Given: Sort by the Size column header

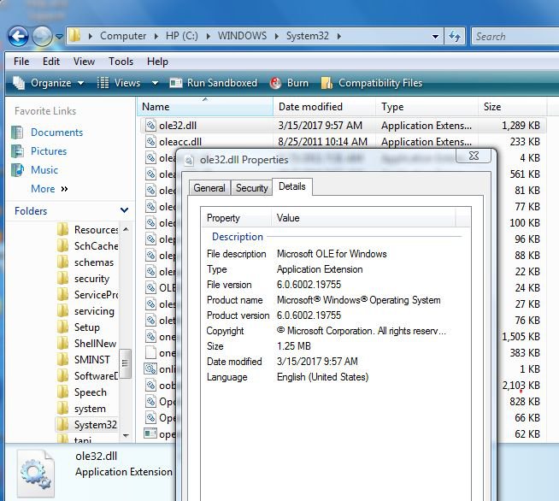Looking at the screenshot, I should point(512,107).
